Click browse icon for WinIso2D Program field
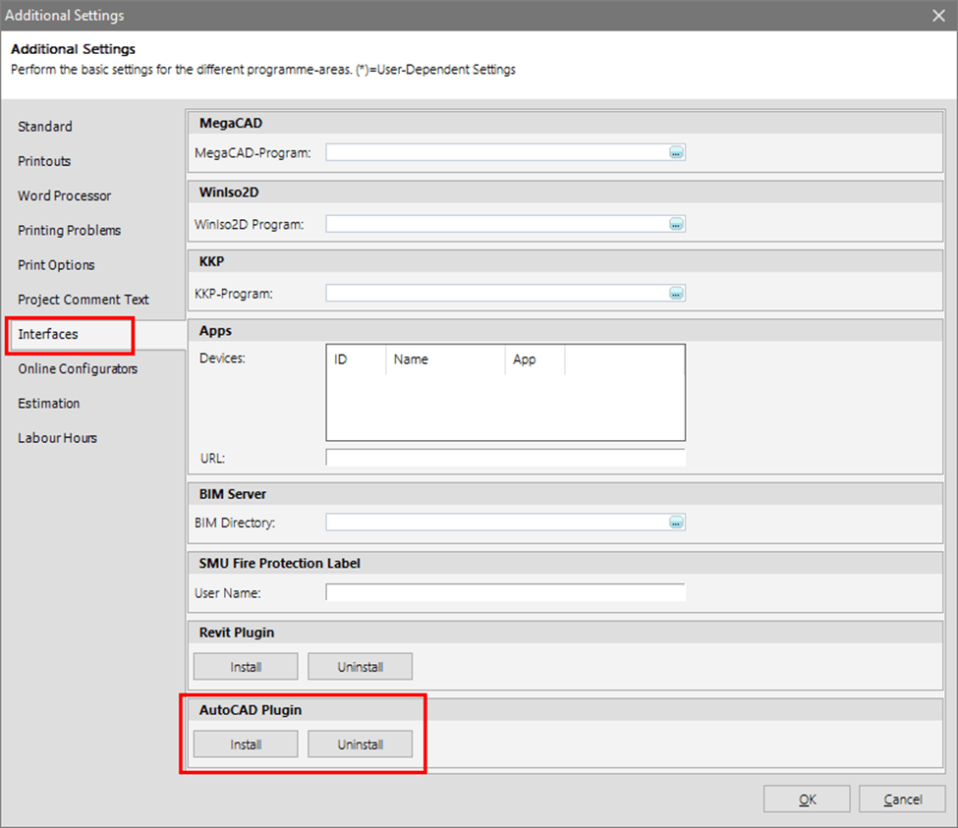The image size is (958, 828). point(676,224)
